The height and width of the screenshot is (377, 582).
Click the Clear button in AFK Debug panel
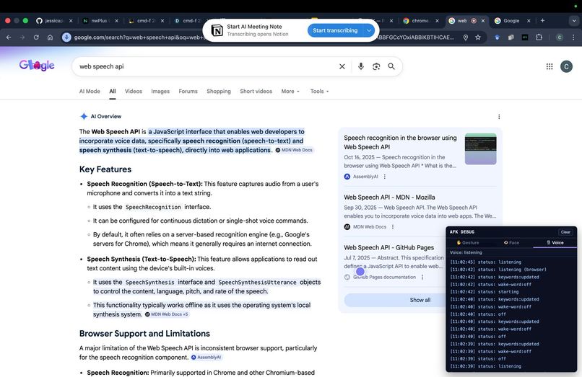tap(565, 232)
